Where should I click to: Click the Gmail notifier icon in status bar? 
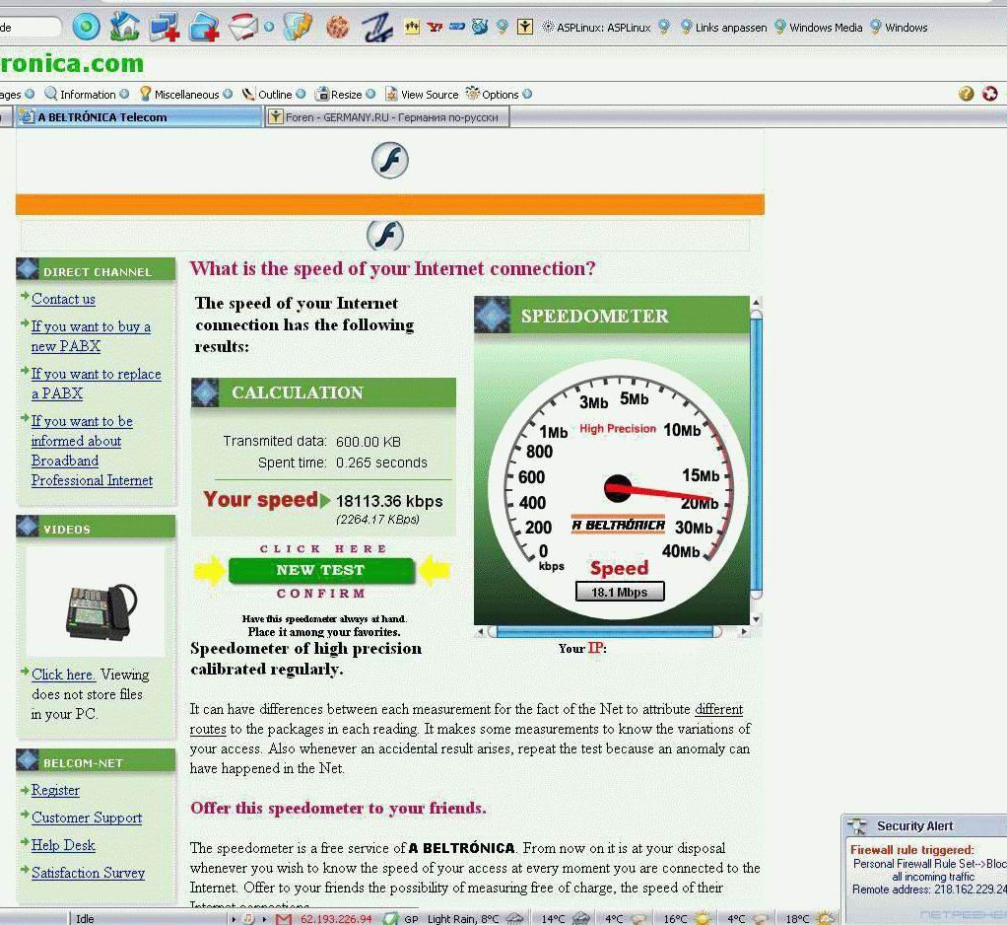coord(283,918)
